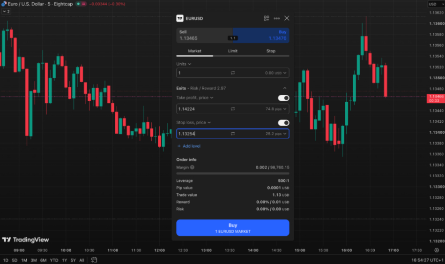Viewport: 445px width, 264px height.
Task: Open the USD currency dropdown in Units field
Action: point(275,73)
